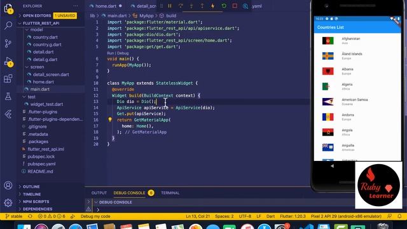This screenshot has width=407, height=229.
Task: Click the notifications bell in status bar
Action: (x=399, y=216)
